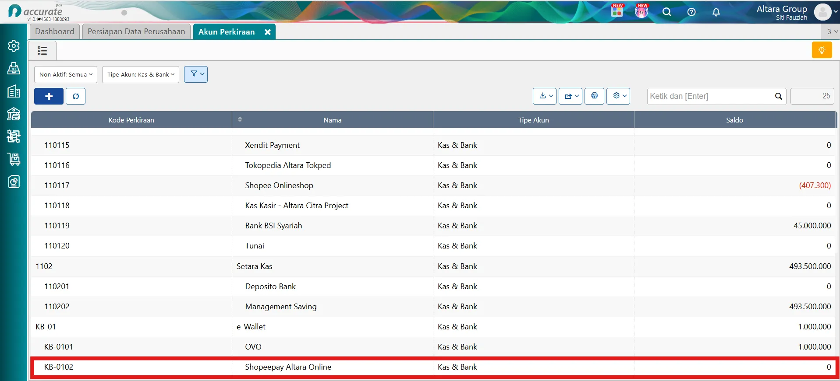Click the Nama column header
The image size is (840, 381).
[x=333, y=120]
